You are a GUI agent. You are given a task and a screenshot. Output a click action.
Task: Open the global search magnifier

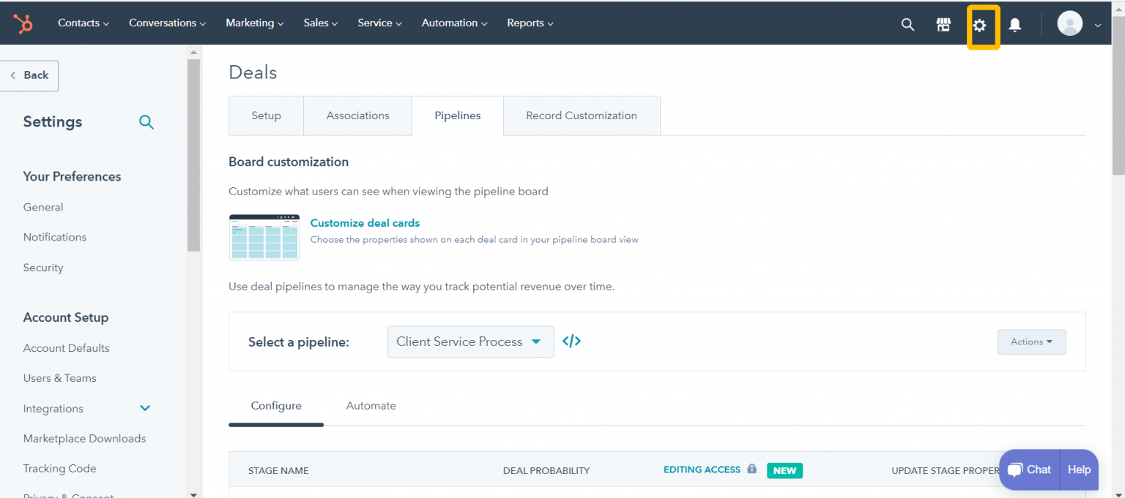click(x=907, y=24)
